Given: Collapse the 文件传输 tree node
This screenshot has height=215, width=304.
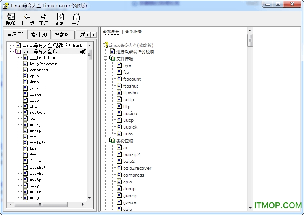Looking at the screenshot, I should [106, 59].
